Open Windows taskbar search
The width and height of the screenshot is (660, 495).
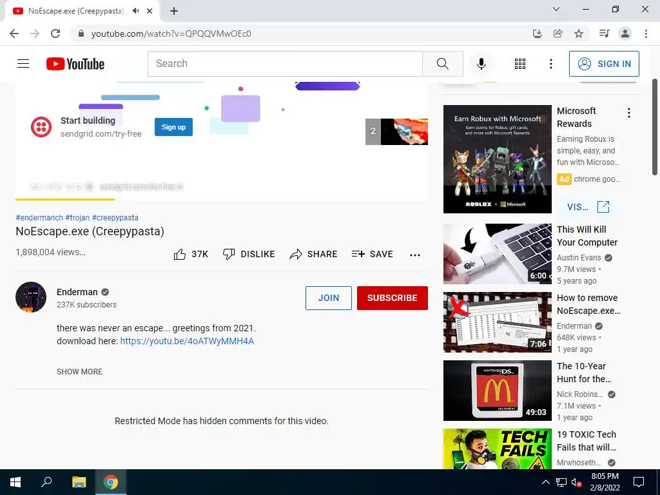[46, 482]
